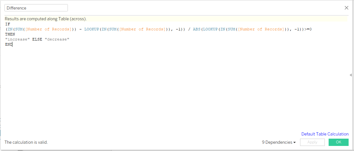Viewport: 354px width, 151px height.
Task: Click the "decrease" string literal
Action: [x=57, y=39]
